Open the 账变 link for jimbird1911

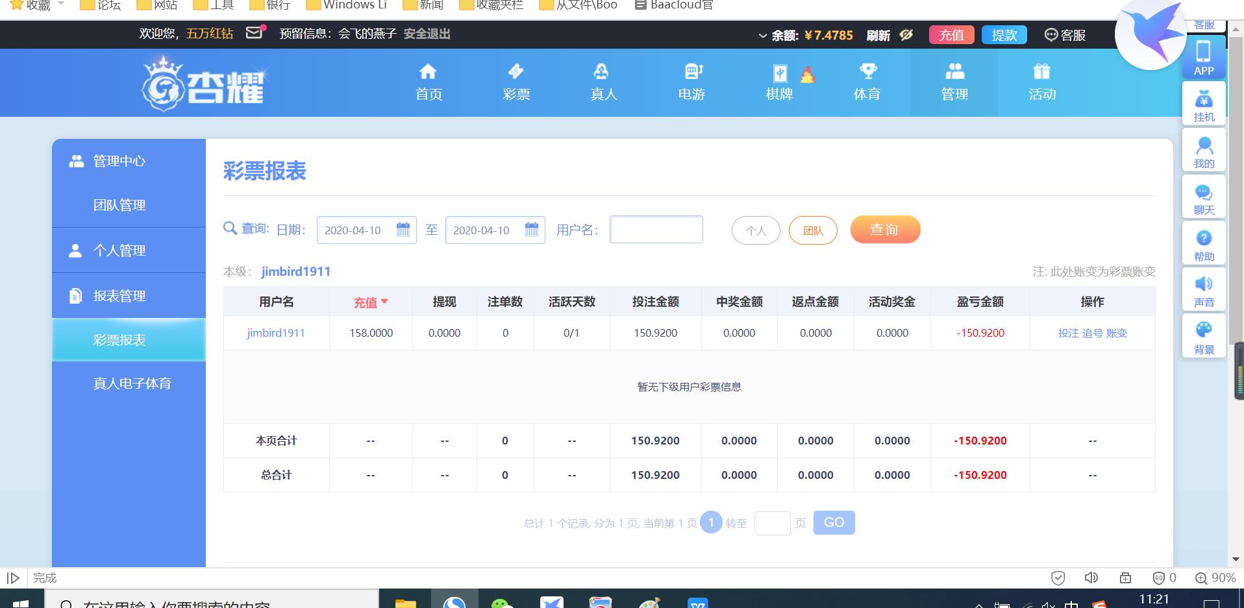(x=1117, y=333)
